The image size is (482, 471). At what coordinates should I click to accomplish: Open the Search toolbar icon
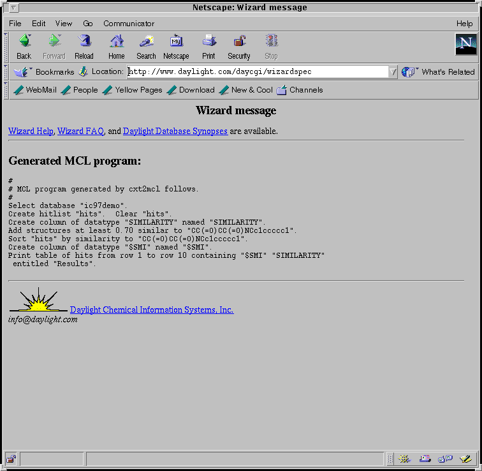pos(146,46)
